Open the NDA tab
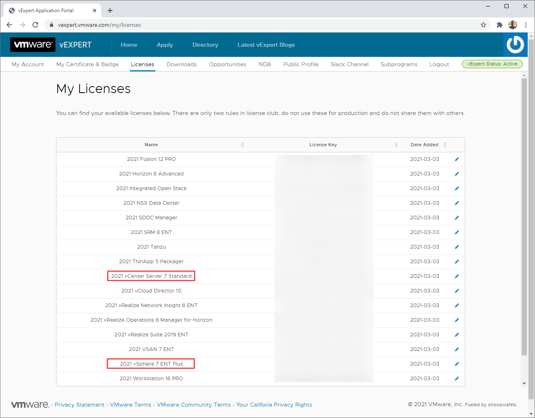 265,64
